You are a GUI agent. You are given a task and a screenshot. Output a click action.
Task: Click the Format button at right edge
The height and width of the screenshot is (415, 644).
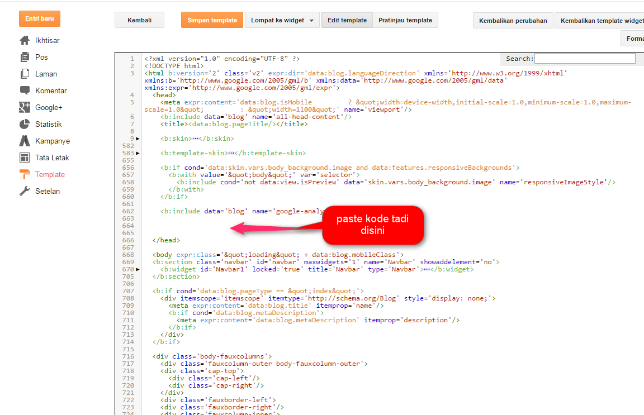coord(632,38)
